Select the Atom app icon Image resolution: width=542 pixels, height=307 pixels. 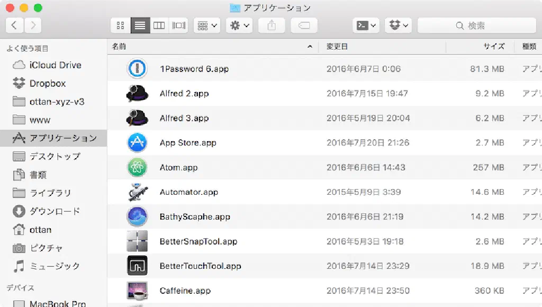[x=137, y=167]
